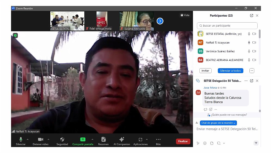Launch the AI Companion sparkle icon
272x153 pixels.
tap(122, 139)
